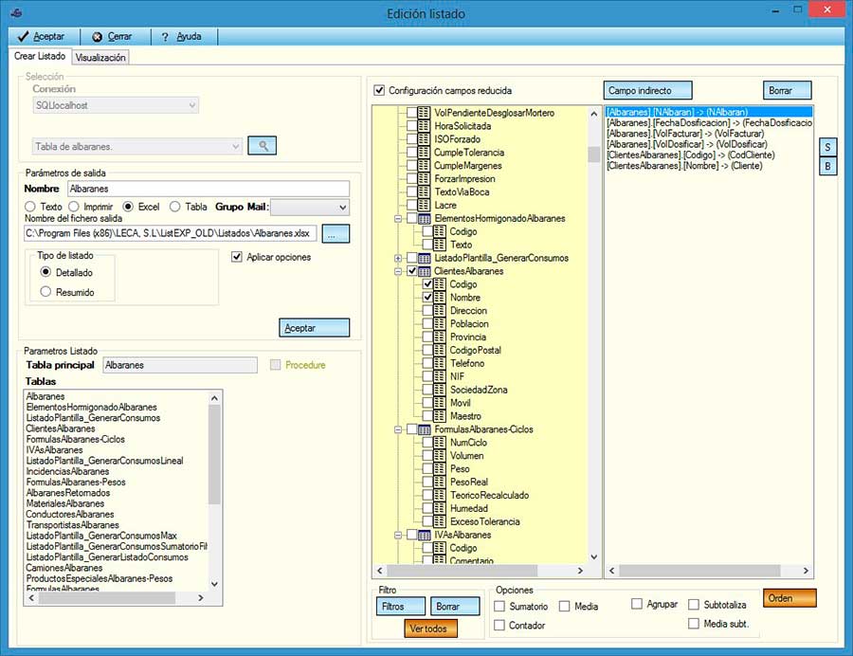Image resolution: width=853 pixels, height=656 pixels.
Task: Open the Grupo Mail dropdown
Action: (310, 208)
